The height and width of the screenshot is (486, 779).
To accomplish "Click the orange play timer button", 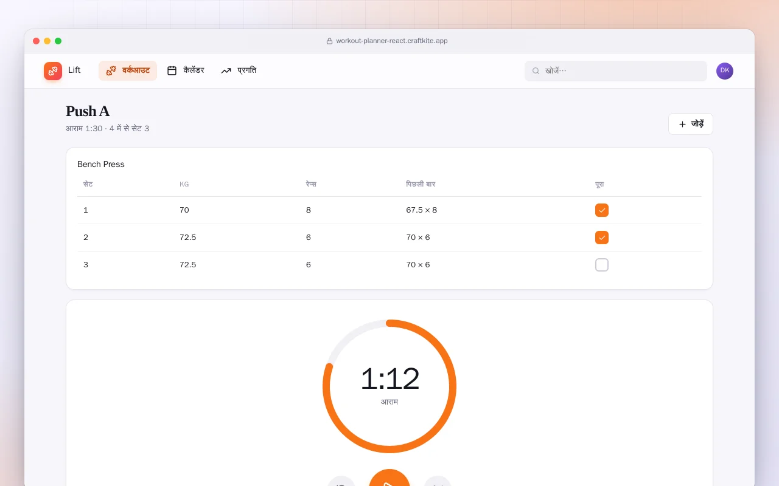I will pyautogui.click(x=389, y=478).
